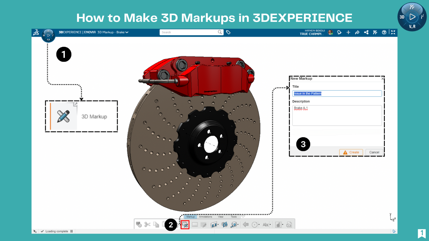Click the Cut scissors icon
The image size is (429, 241).
click(x=147, y=225)
